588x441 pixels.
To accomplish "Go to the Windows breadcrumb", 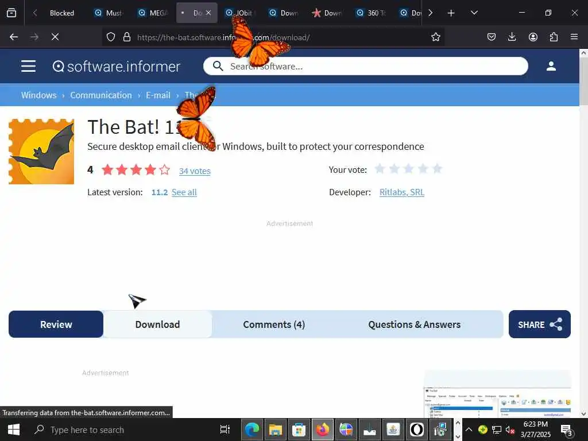I will [x=38, y=95].
